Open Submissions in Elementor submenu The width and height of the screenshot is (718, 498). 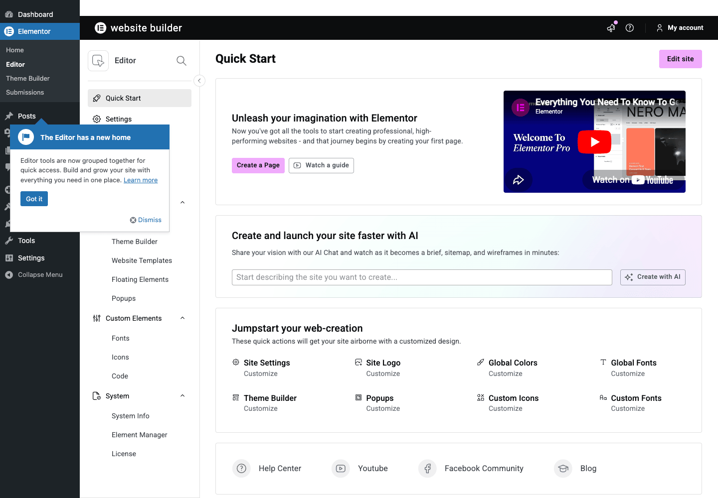[x=25, y=92]
